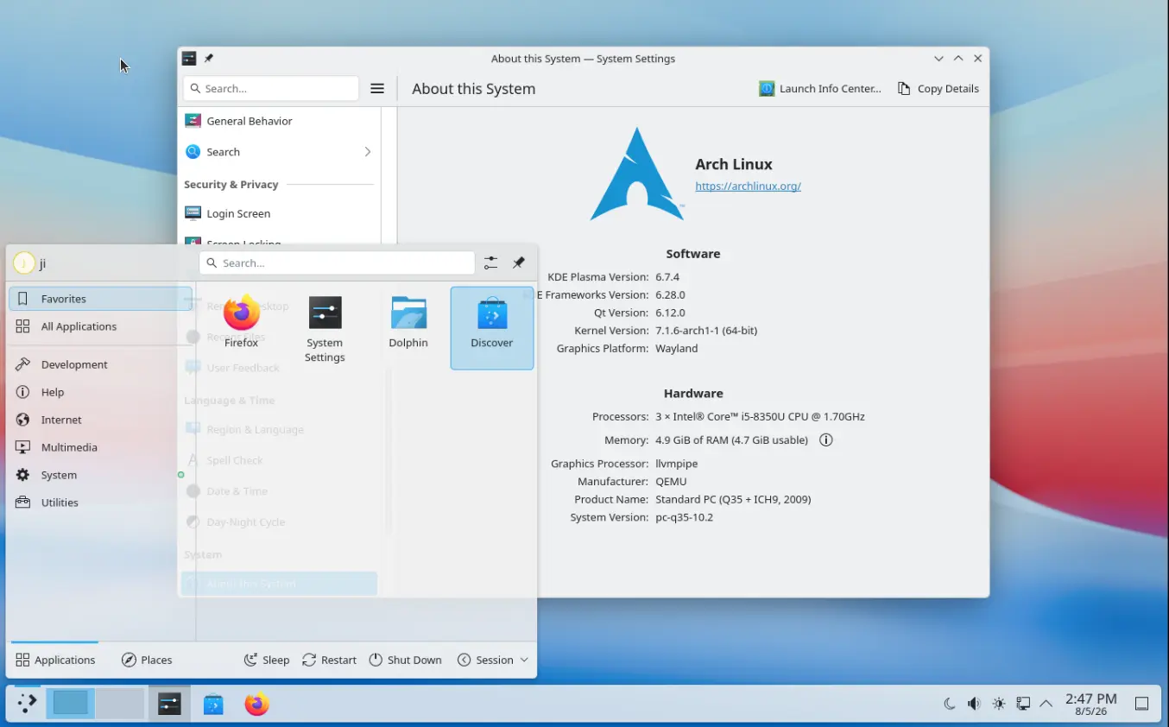The height and width of the screenshot is (727, 1169).
Task: Expand the Search settings category
Action: (279, 152)
